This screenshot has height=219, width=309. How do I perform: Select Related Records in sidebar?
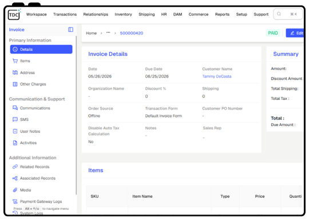tap(41, 167)
